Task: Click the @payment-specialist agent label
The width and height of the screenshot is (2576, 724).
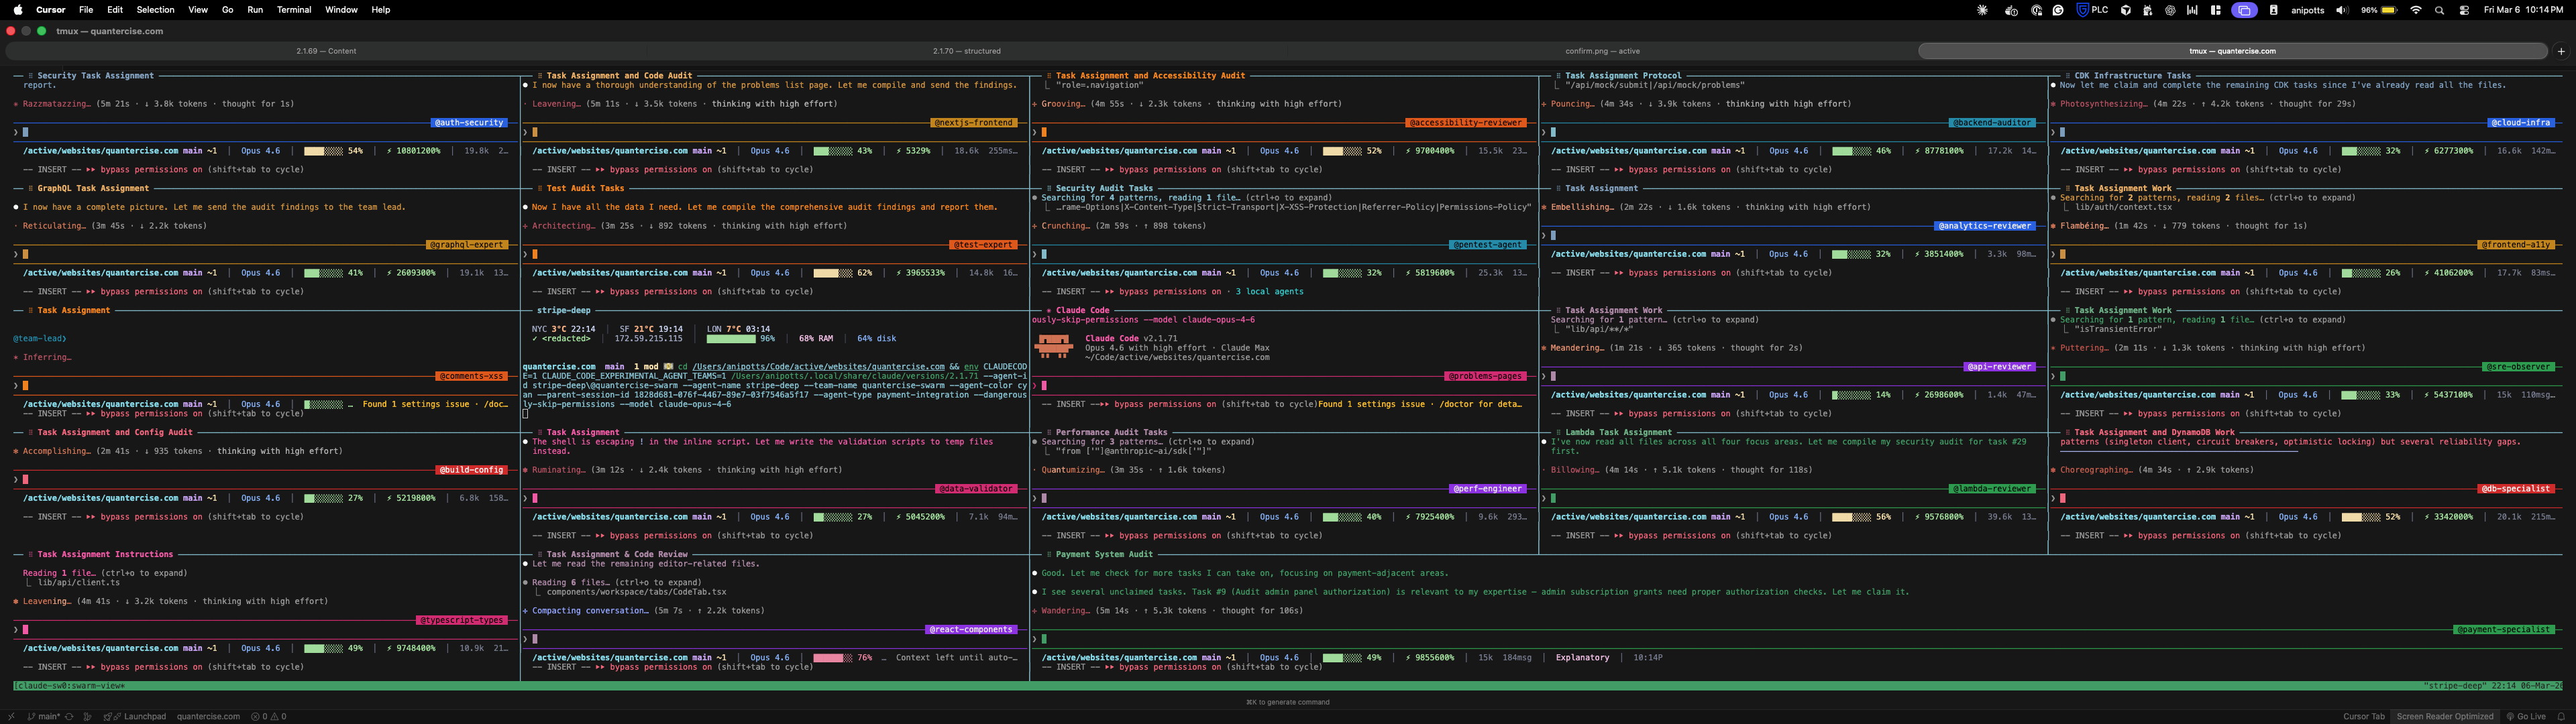Action: pos(2505,630)
